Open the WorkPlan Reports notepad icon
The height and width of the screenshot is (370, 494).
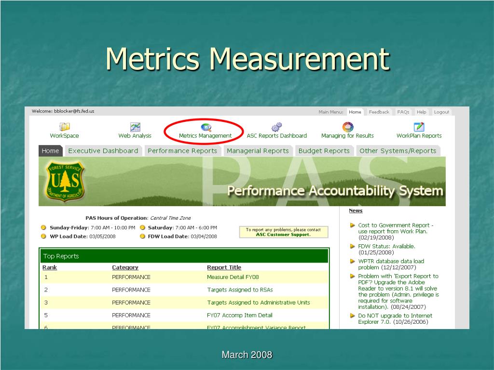point(419,127)
